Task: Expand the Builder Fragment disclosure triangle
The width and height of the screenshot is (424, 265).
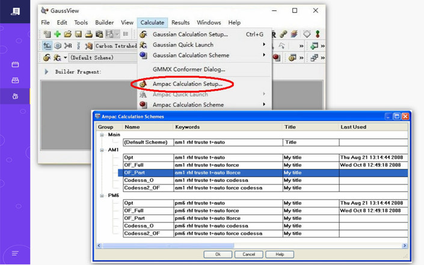Action: click(46, 72)
